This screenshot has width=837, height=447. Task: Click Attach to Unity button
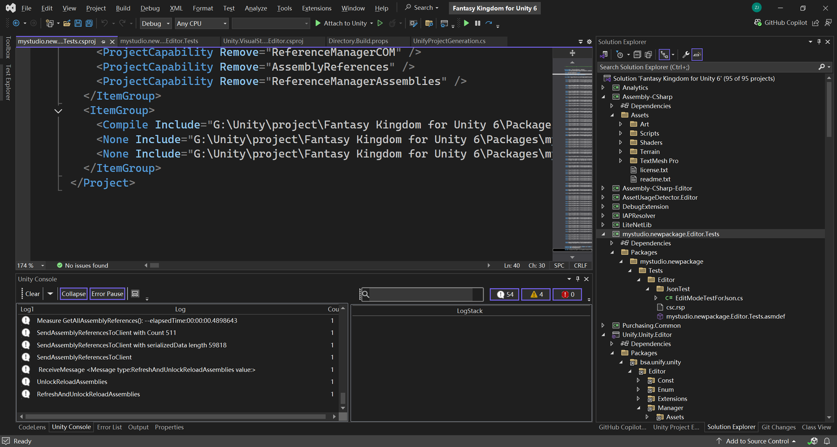(341, 24)
